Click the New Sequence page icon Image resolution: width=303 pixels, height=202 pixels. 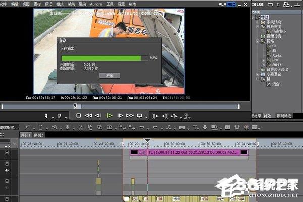pyautogui.click(x=40, y=127)
